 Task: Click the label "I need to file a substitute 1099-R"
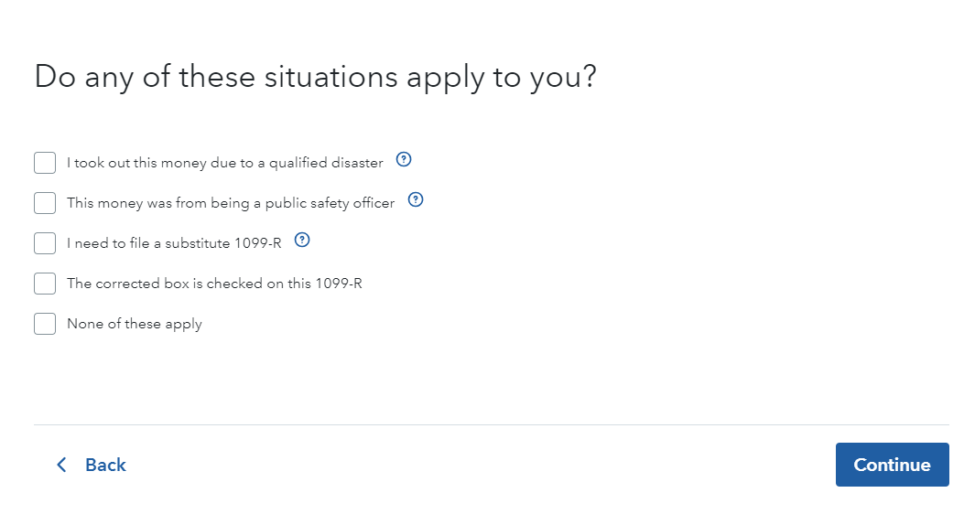point(174,243)
